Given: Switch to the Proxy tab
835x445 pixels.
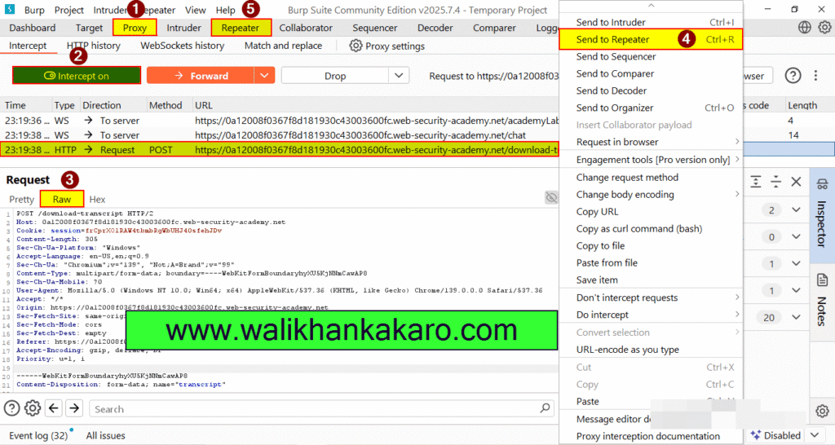Looking at the screenshot, I should pyautogui.click(x=135, y=28).
